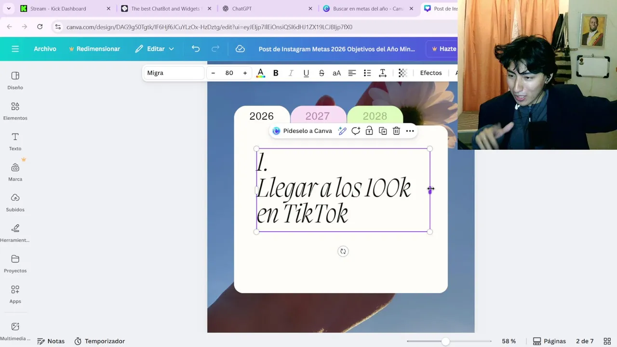Toggle strikethrough formatting

pyautogui.click(x=322, y=73)
